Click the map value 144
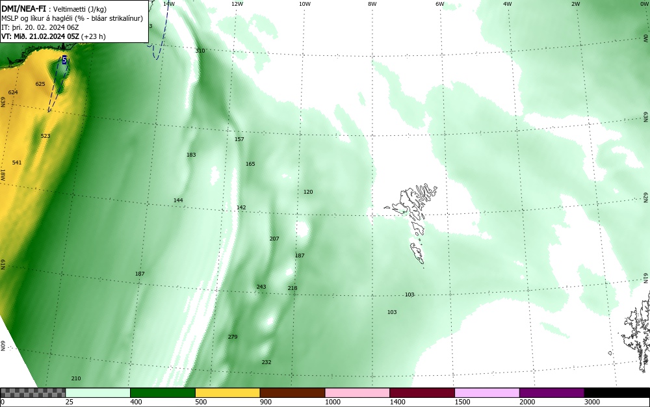This screenshot has width=650, height=407. pos(178,200)
